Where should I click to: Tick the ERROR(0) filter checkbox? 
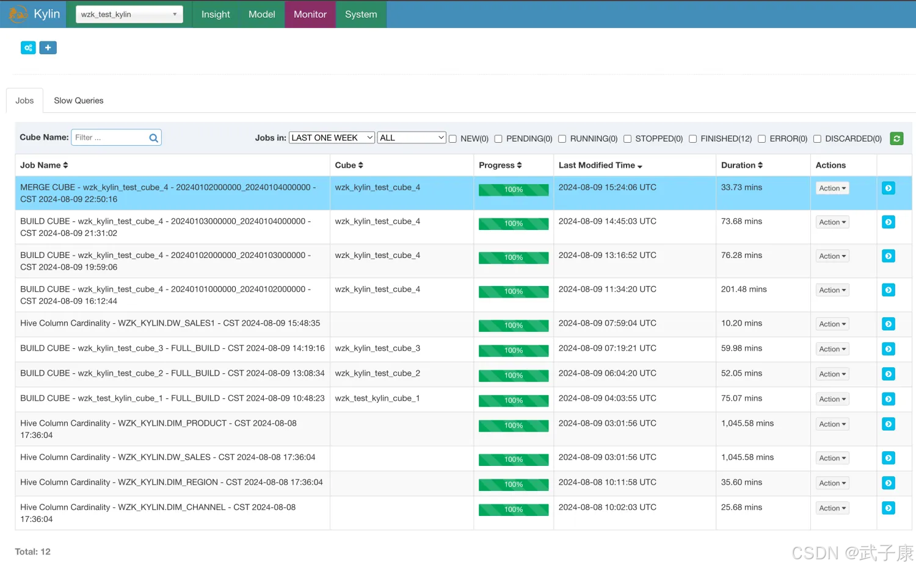tap(762, 139)
